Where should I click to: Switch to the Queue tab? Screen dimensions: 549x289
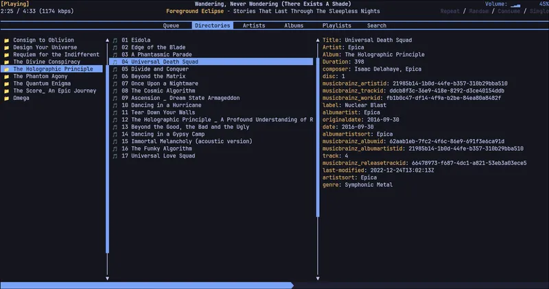(x=171, y=25)
